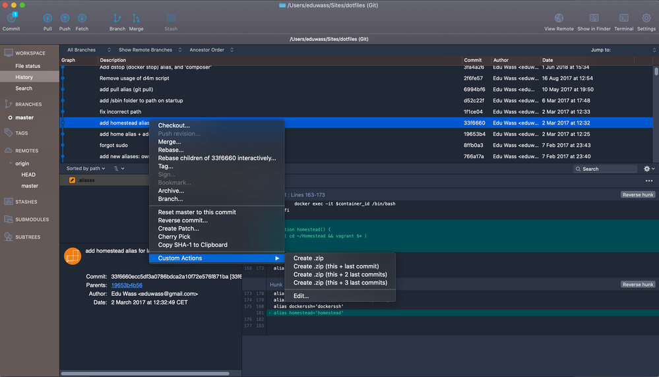This screenshot has height=377, width=659.
Task: Select master under origin remote
Action: coord(30,186)
